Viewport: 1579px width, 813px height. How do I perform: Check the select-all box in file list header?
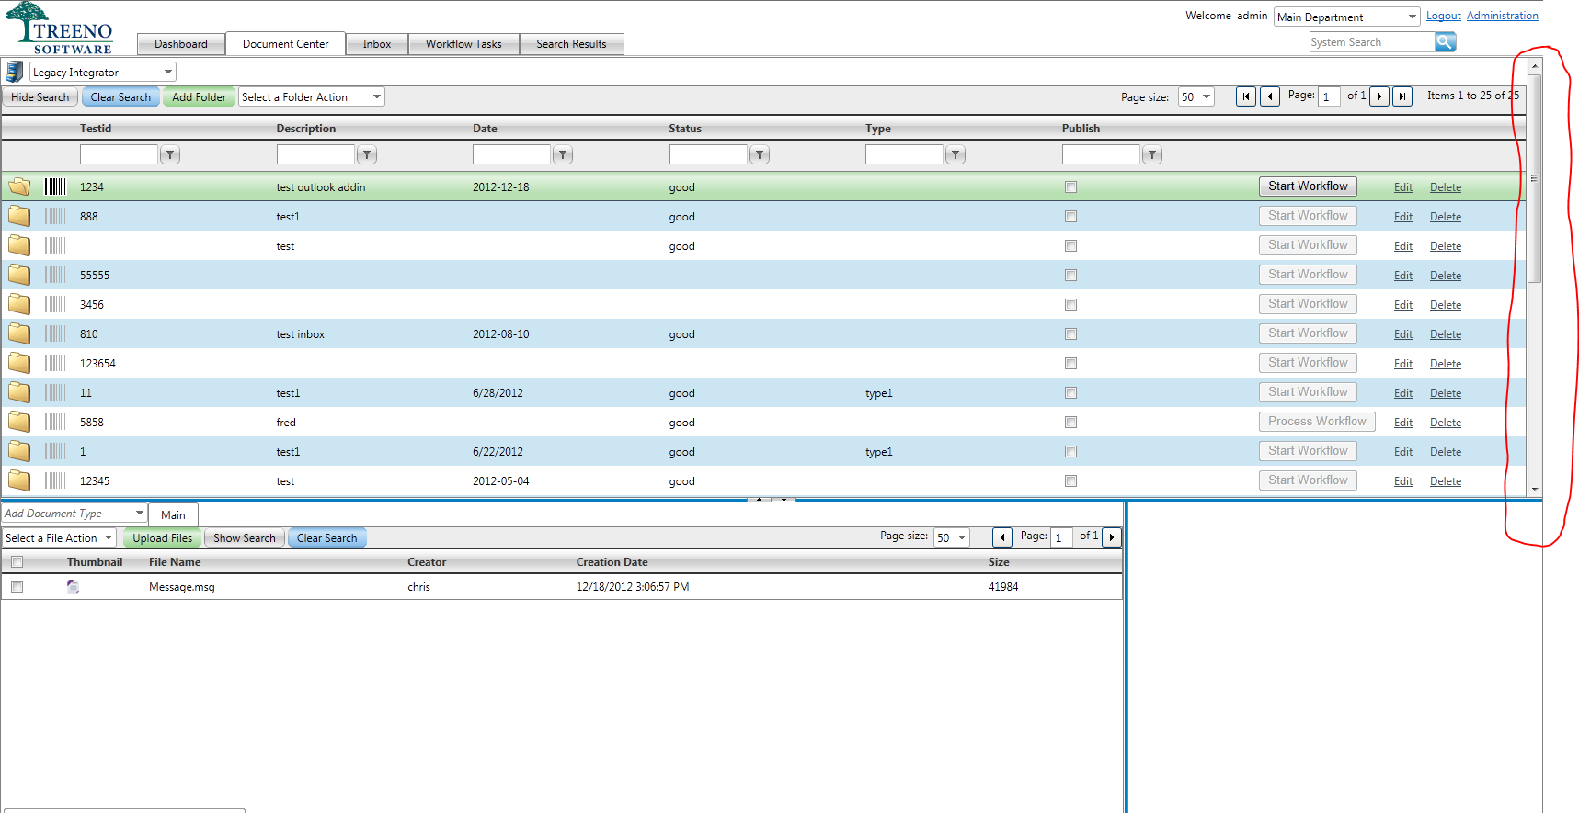pyautogui.click(x=17, y=562)
